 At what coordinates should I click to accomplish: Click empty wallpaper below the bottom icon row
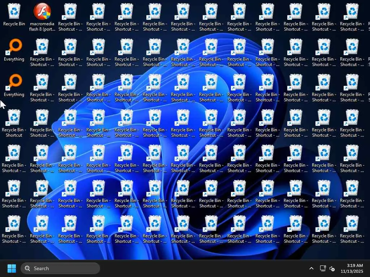(184, 252)
